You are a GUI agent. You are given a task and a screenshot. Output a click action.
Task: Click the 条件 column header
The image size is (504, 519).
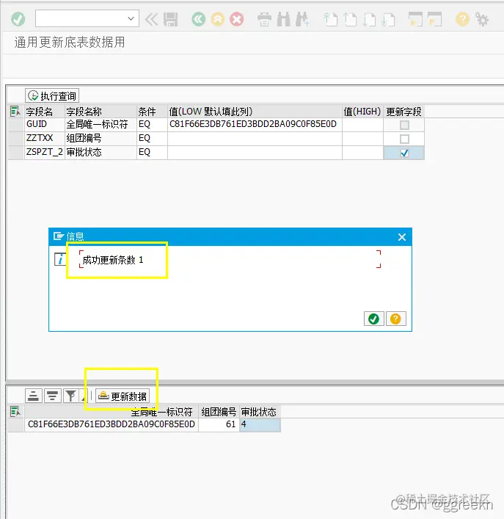pyautogui.click(x=152, y=112)
